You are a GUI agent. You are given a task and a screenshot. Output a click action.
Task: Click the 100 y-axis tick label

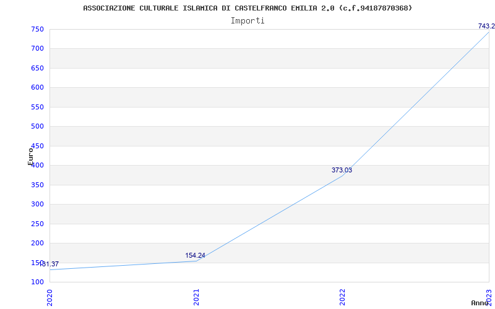coord(37,282)
